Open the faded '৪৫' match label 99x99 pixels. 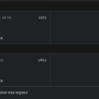click(2, 60)
